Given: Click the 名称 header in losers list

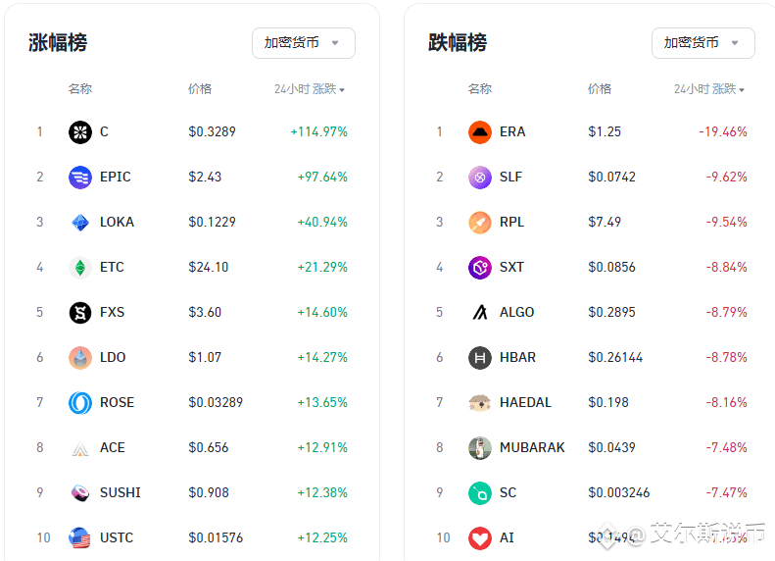Looking at the screenshot, I should tap(480, 89).
